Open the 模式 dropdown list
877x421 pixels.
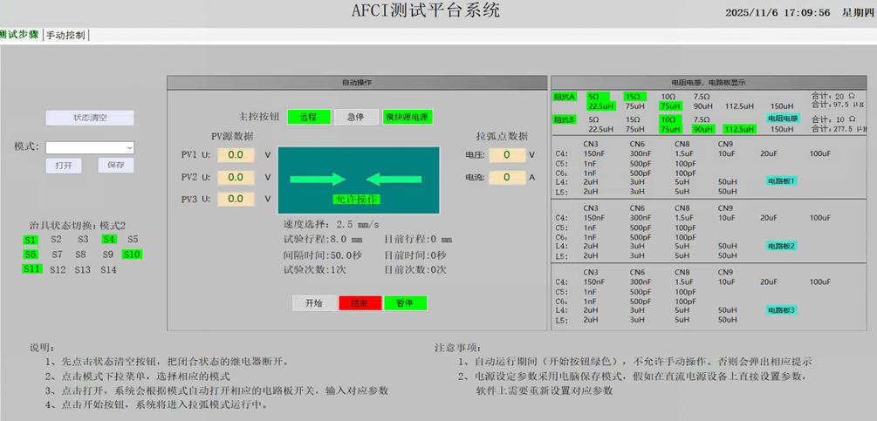(x=90, y=148)
